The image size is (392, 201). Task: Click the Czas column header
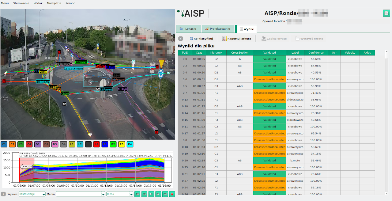point(199,53)
